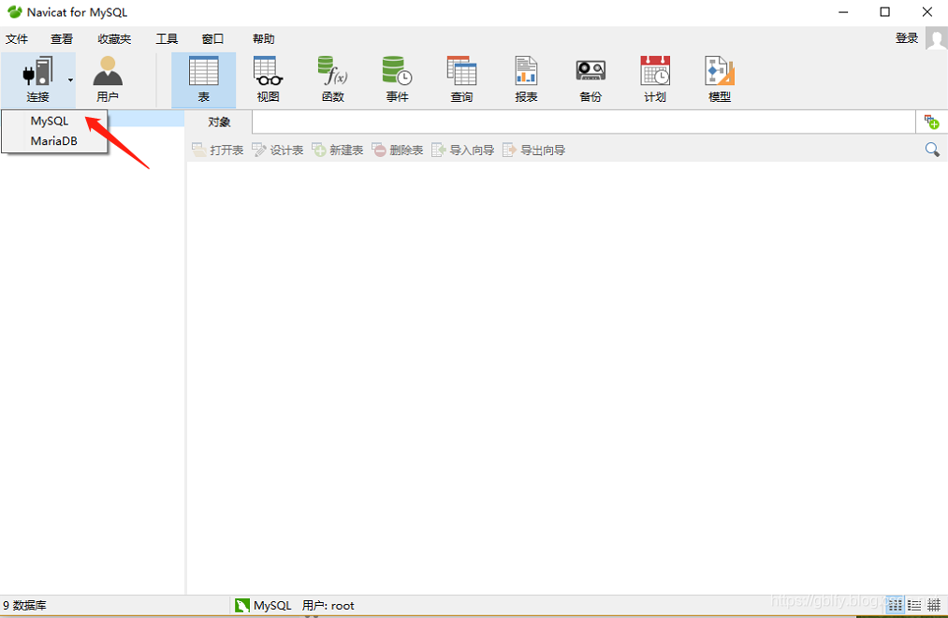Image resolution: width=948 pixels, height=618 pixels.
Task: Open the Schedule (计划) toolbar icon
Action: coord(655,79)
